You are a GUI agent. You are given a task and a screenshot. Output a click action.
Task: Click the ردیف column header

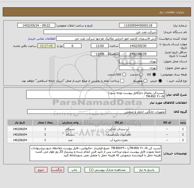click(183, 122)
